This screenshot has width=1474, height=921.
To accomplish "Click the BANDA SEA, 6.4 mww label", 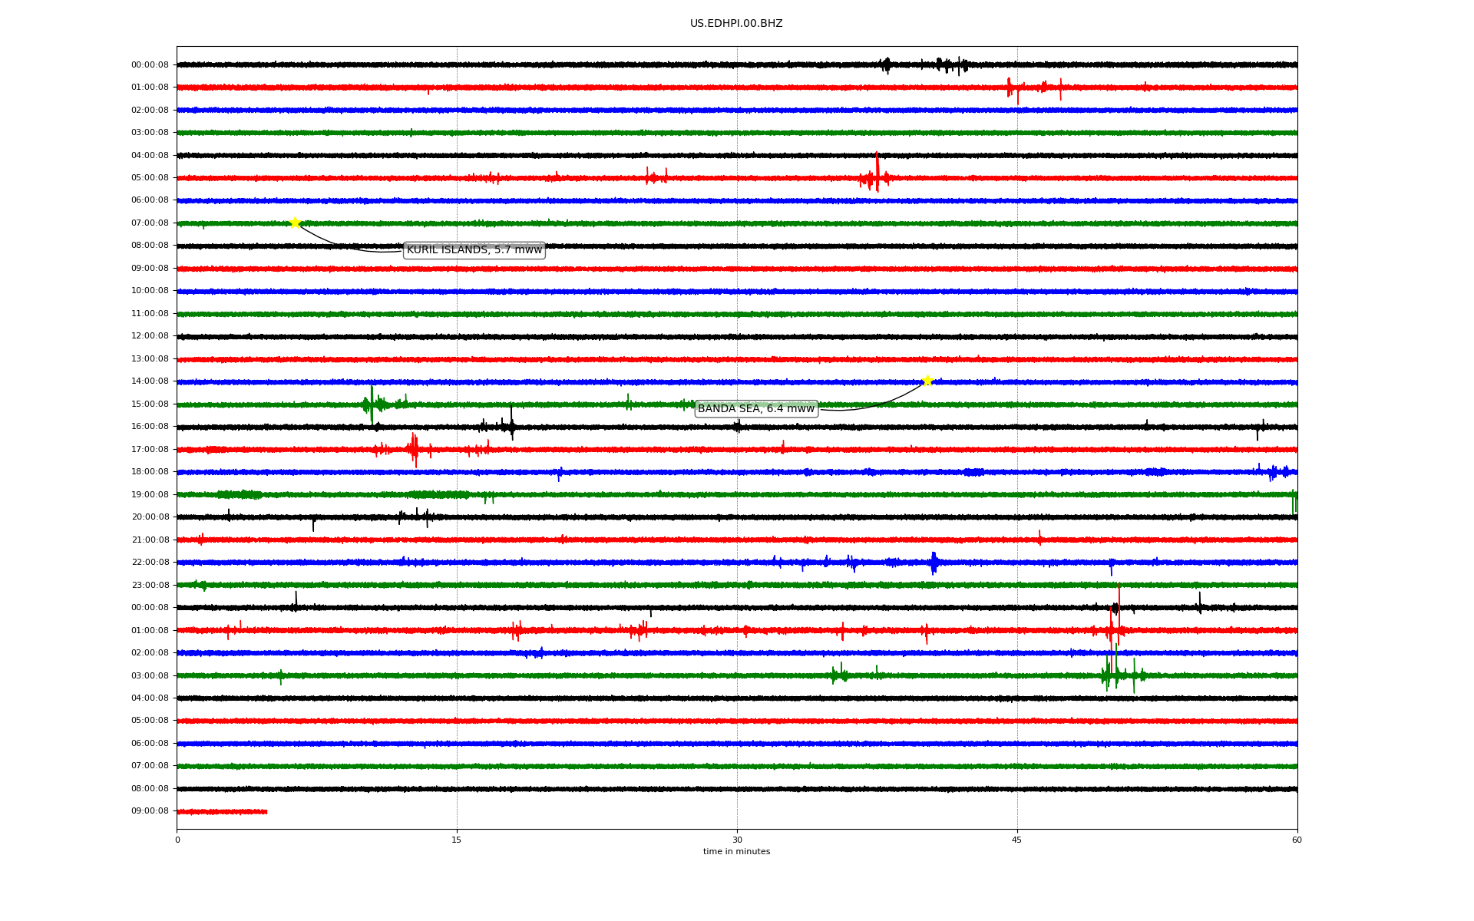I will point(755,409).
